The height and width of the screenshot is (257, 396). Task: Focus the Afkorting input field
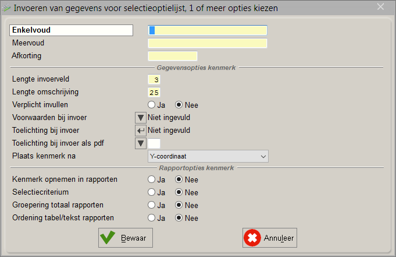click(x=173, y=56)
